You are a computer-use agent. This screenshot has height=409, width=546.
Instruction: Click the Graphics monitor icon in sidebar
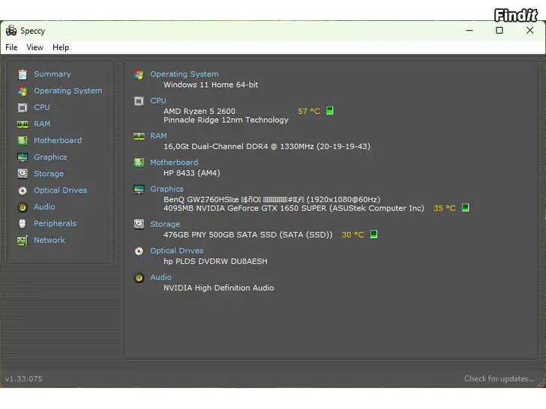22,157
